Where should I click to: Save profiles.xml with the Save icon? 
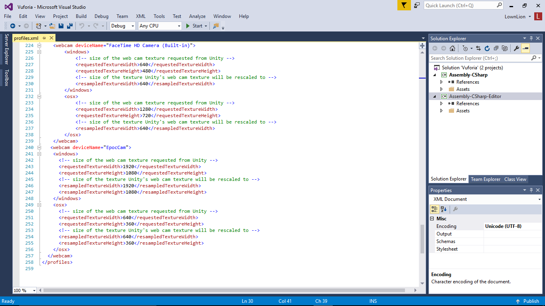(x=61, y=26)
